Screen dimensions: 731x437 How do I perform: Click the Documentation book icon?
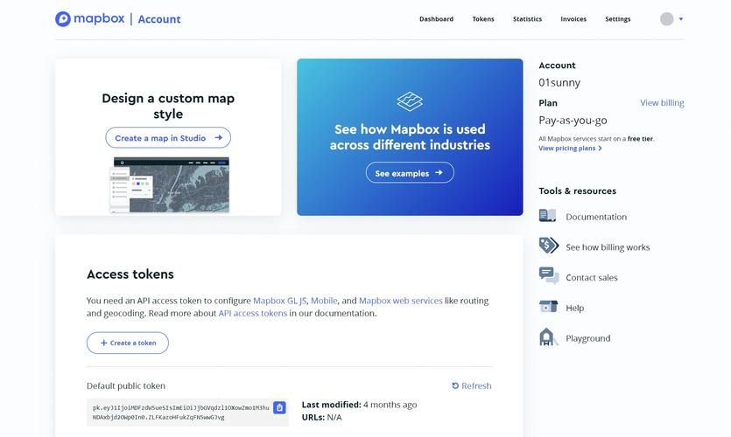pyautogui.click(x=548, y=216)
